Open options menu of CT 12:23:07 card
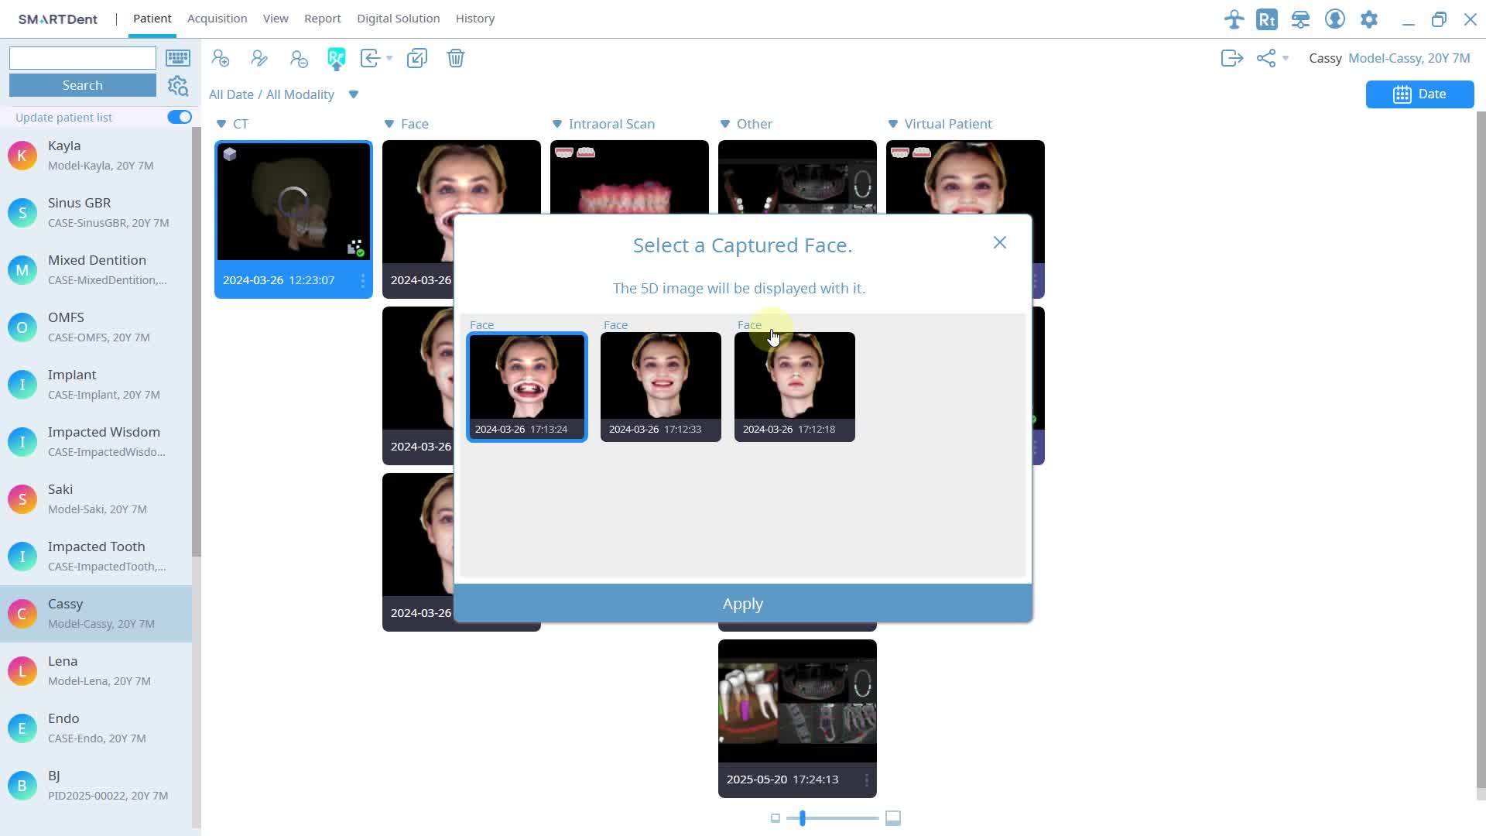Screen dimensions: 1486x836 click(363, 280)
